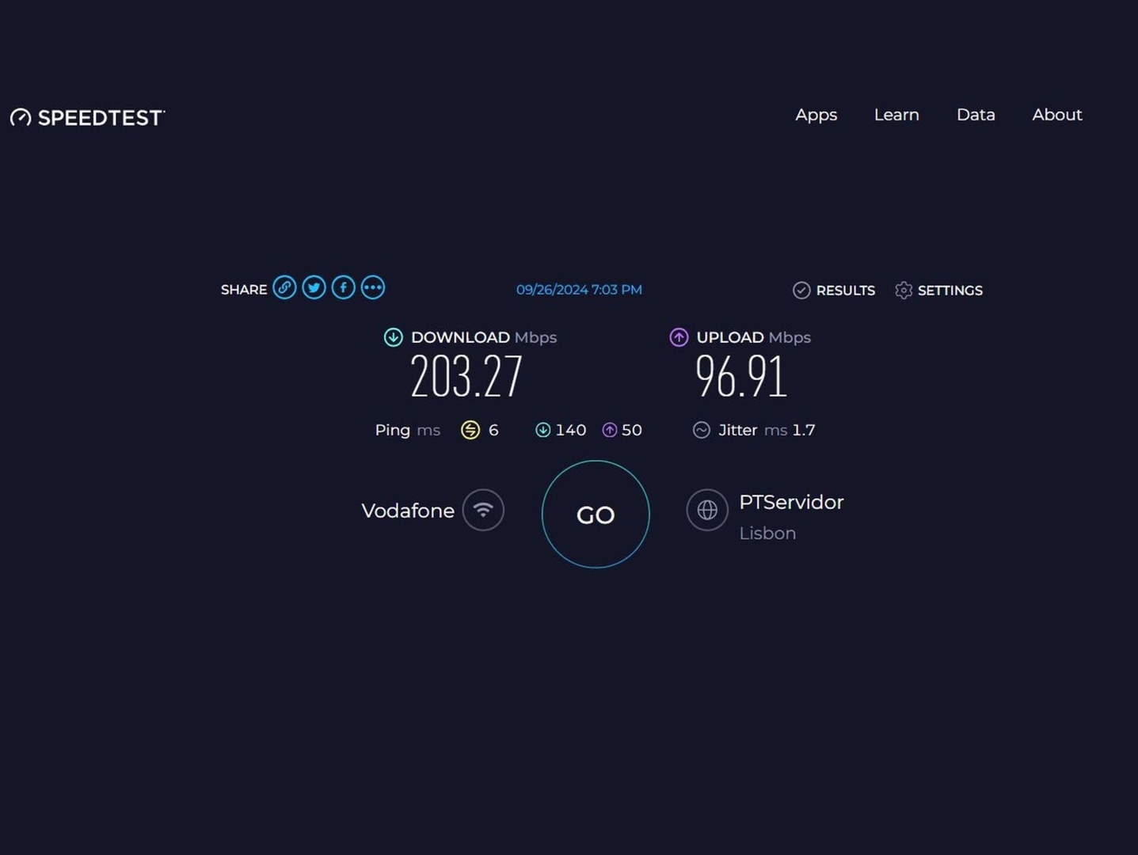Click the jitter wave icon

(x=702, y=430)
